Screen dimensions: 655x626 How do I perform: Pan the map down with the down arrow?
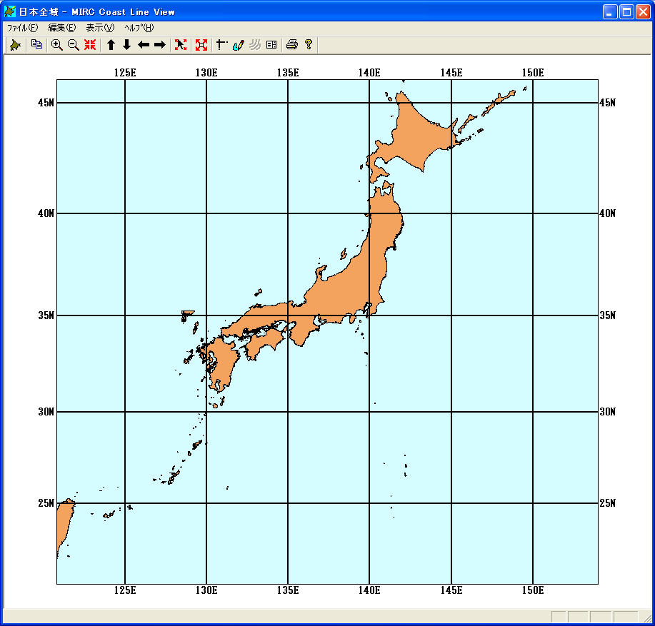[x=127, y=45]
